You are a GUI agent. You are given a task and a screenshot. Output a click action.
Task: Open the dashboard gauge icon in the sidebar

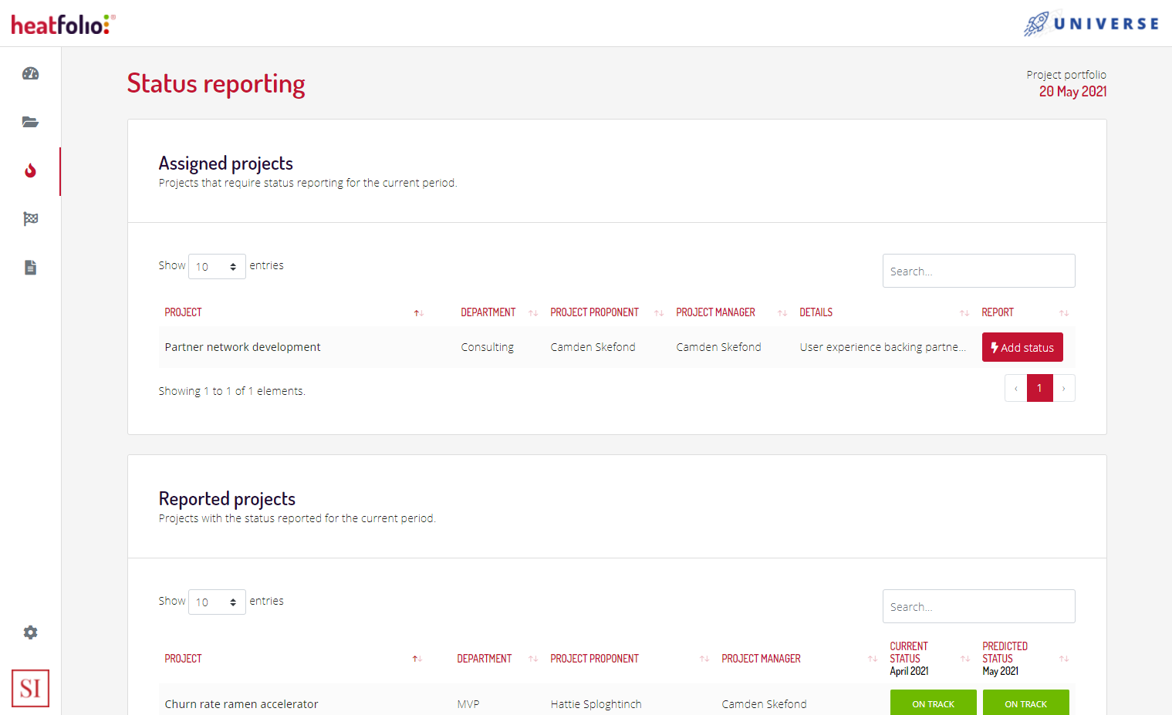click(30, 73)
